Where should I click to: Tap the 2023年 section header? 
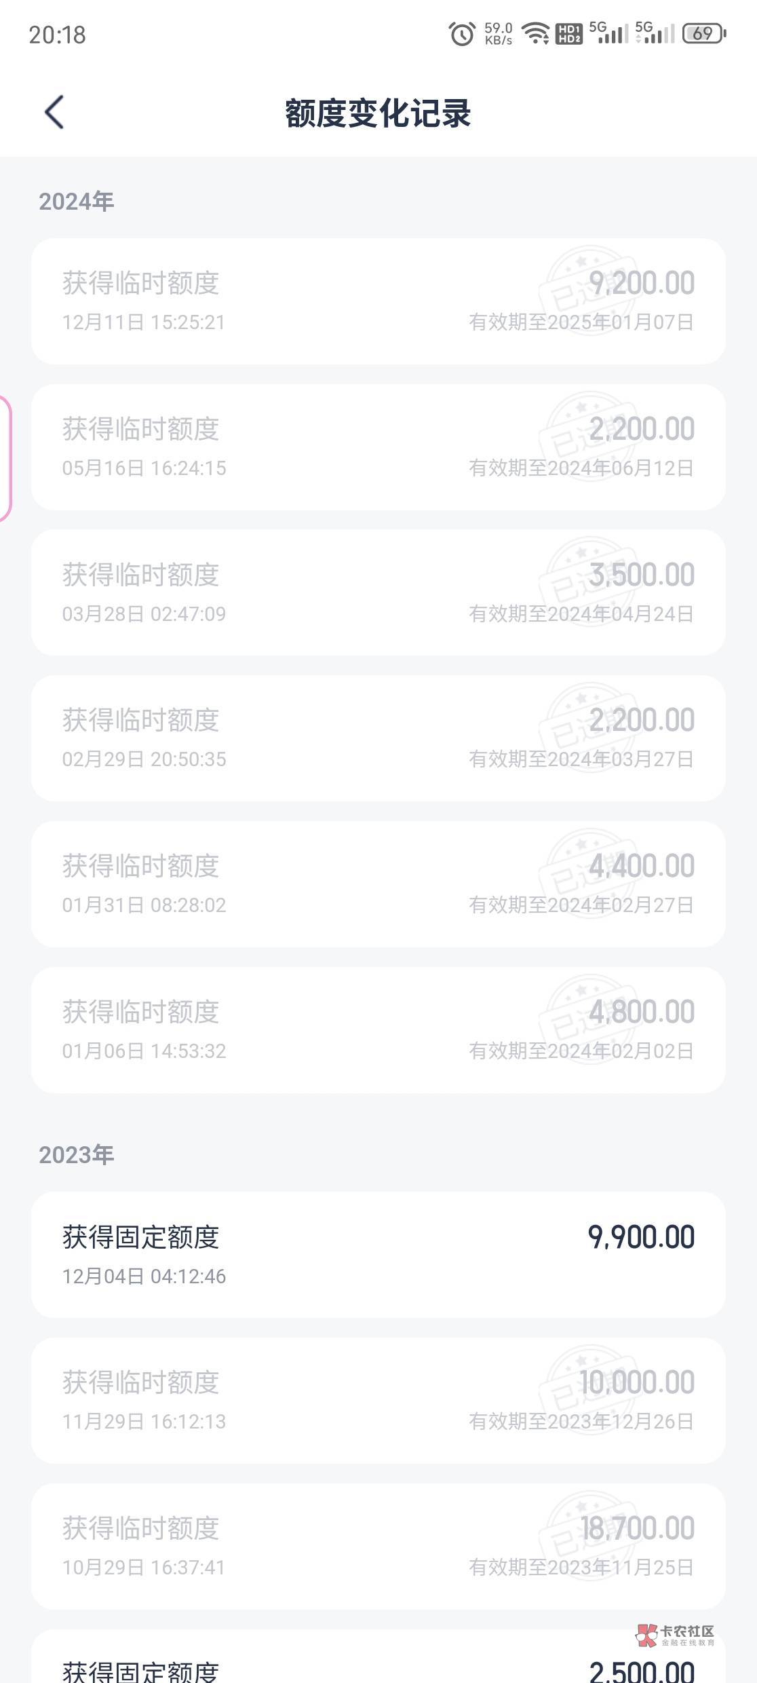[x=76, y=1154]
